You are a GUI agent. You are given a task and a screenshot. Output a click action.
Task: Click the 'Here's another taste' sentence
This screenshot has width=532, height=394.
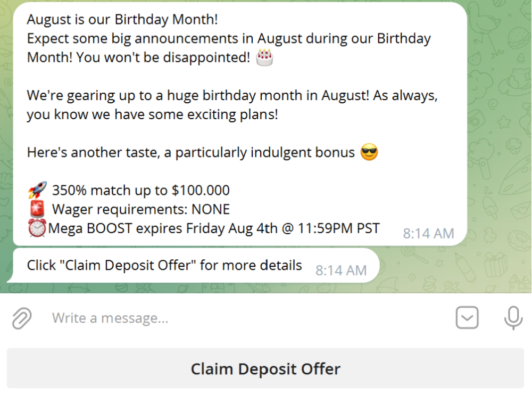click(x=190, y=153)
